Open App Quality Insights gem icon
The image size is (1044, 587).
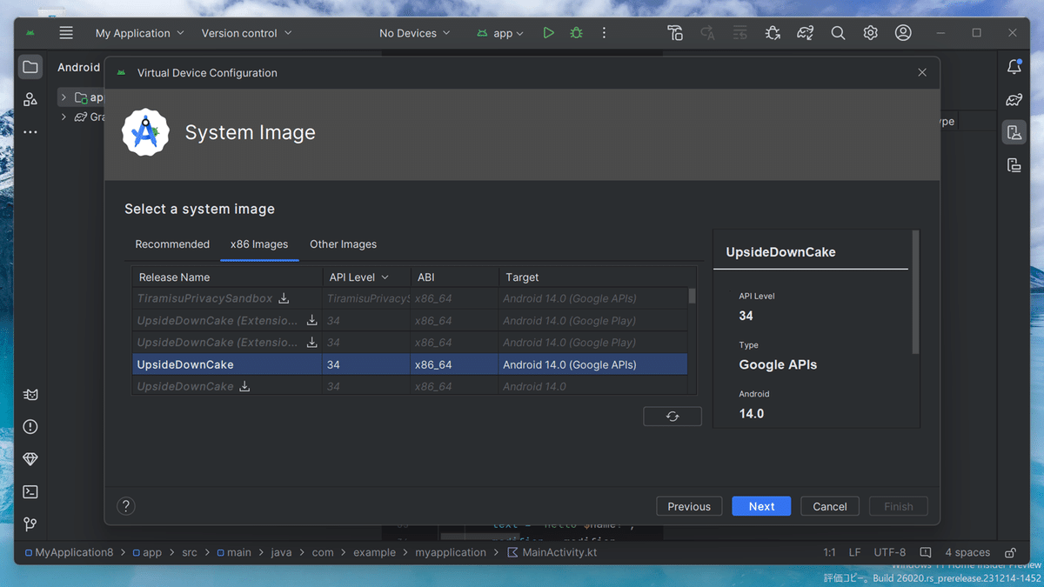(x=30, y=459)
